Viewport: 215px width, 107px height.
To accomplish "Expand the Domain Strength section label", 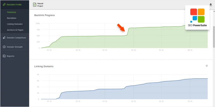I will click(x=15, y=47).
